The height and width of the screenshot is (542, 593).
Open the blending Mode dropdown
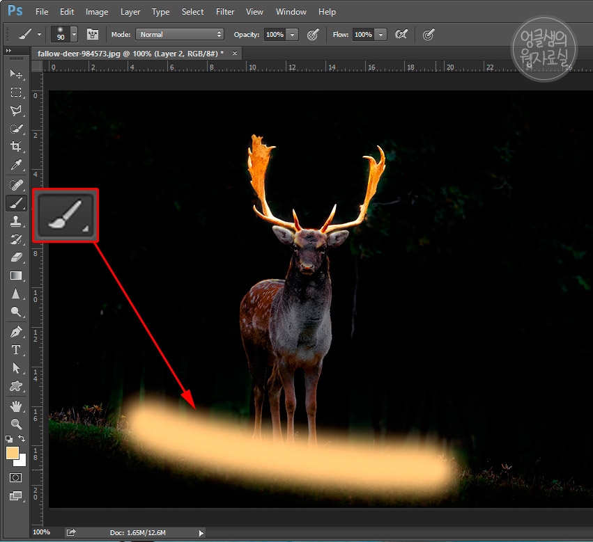point(180,34)
